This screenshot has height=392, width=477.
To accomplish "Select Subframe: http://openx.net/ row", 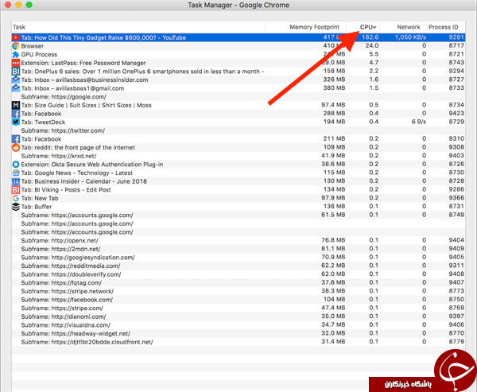I will coord(238,240).
